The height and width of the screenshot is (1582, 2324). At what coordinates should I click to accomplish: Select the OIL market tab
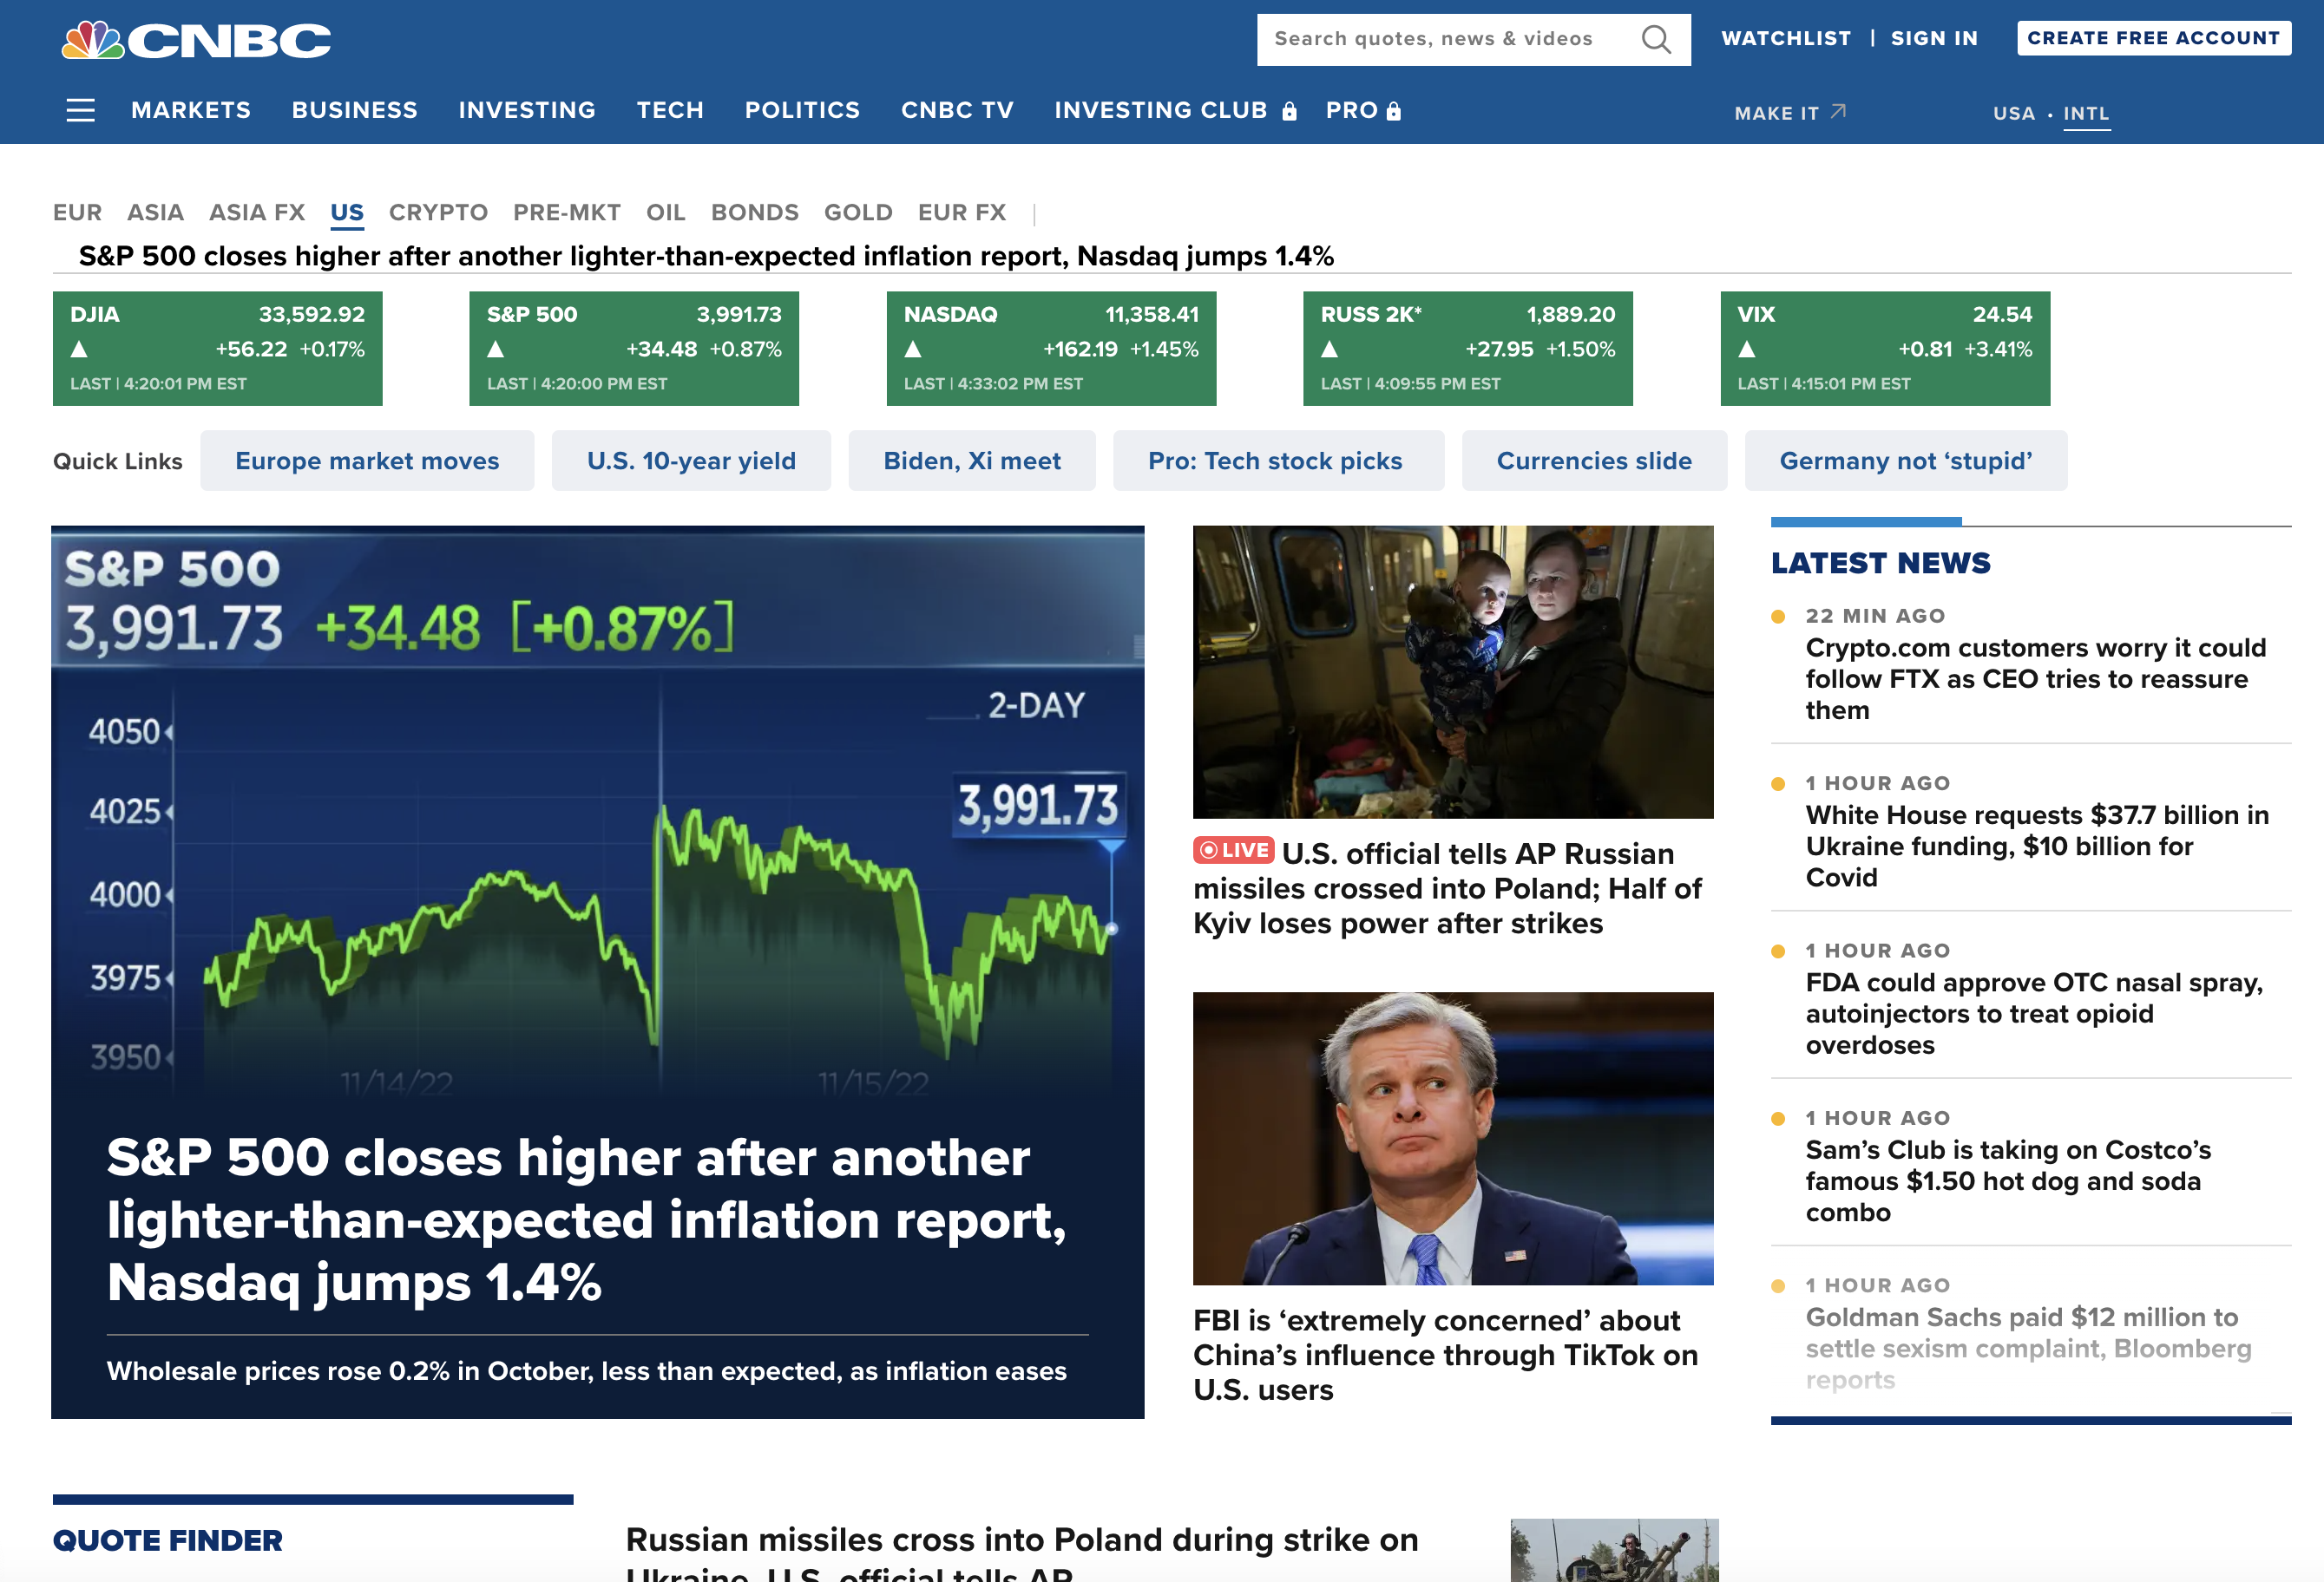tap(665, 212)
